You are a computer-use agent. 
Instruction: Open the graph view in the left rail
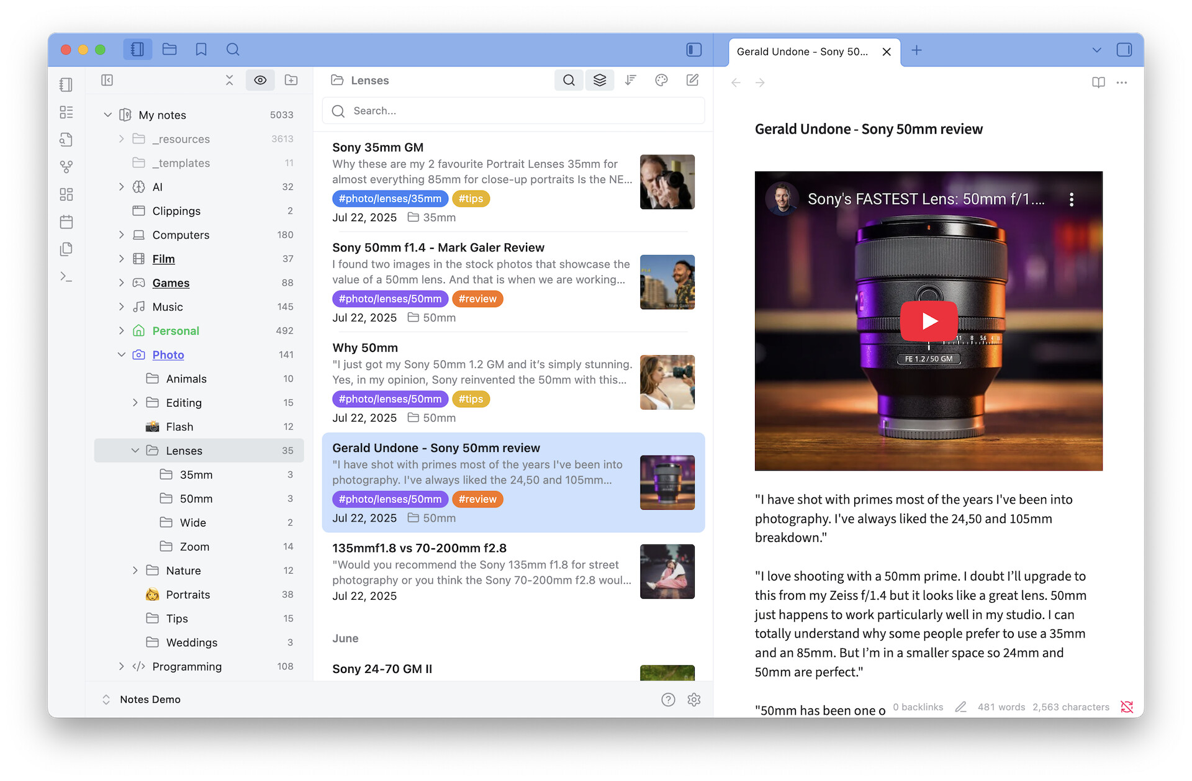pos(66,166)
